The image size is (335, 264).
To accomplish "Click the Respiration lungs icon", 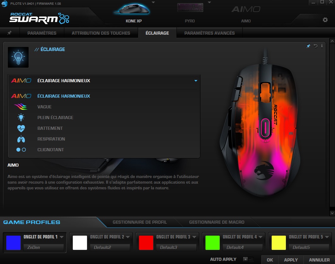I will 21,139.
